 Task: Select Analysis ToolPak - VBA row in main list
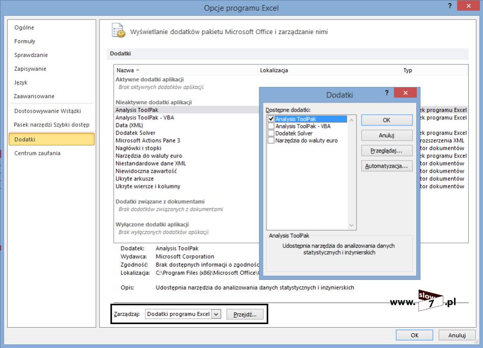(187, 117)
